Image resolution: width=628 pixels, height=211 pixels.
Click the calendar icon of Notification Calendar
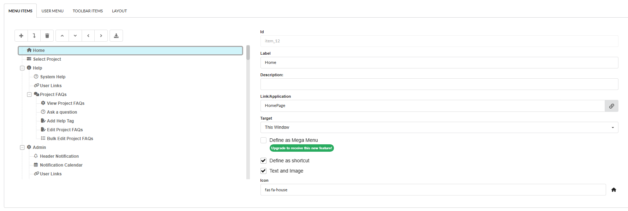coord(36,165)
